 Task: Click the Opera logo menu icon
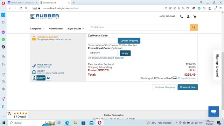[x=3, y=3]
